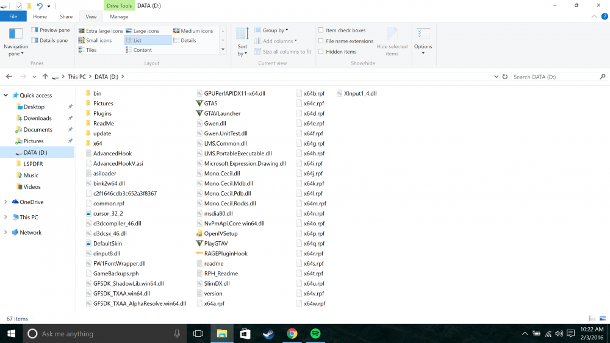Open Spotify from the taskbar
The height and width of the screenshot is (343, 610).
315,334
